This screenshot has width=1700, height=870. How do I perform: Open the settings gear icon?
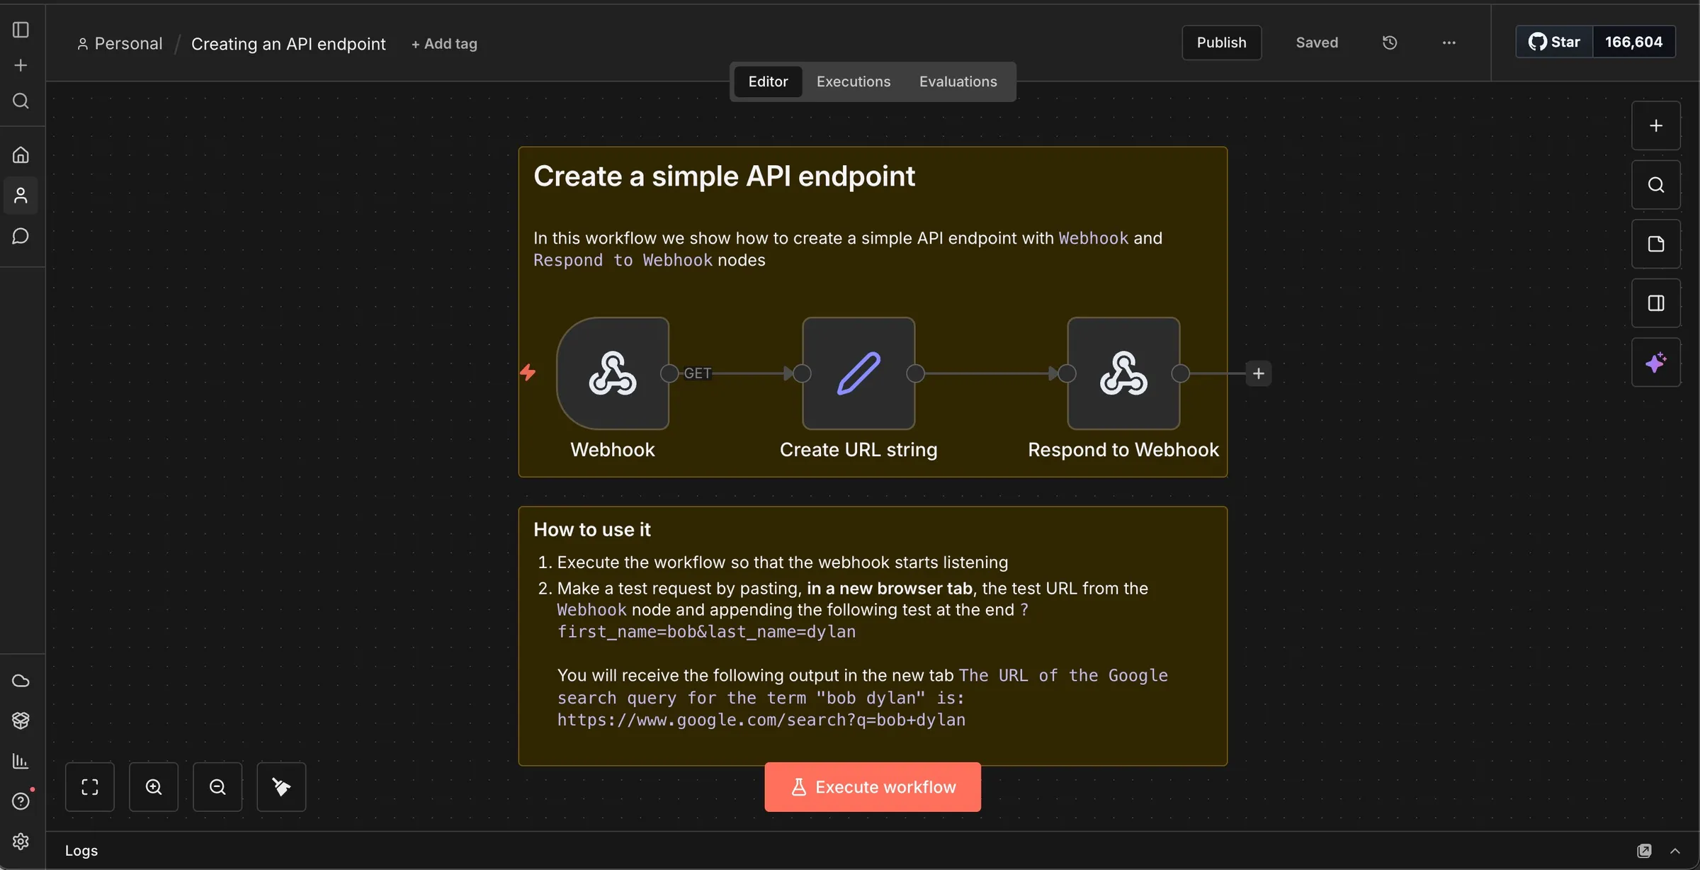tap(21, 841)
